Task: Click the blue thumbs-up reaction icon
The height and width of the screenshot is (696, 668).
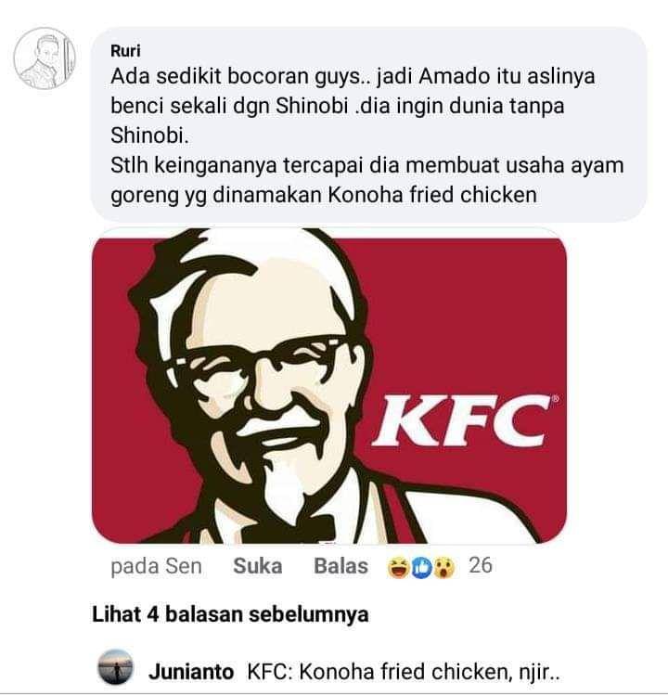Action: pyautogui.click(x=422, y=566)
